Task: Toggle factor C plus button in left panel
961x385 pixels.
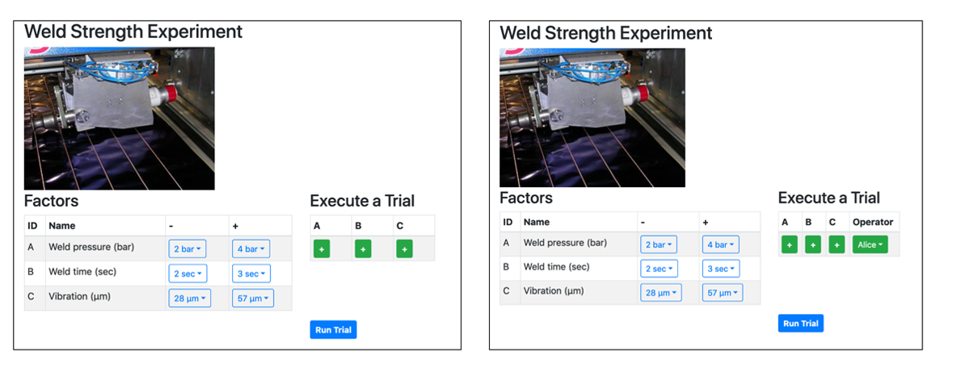Action: pyautogui.click(x=404, y=249)
